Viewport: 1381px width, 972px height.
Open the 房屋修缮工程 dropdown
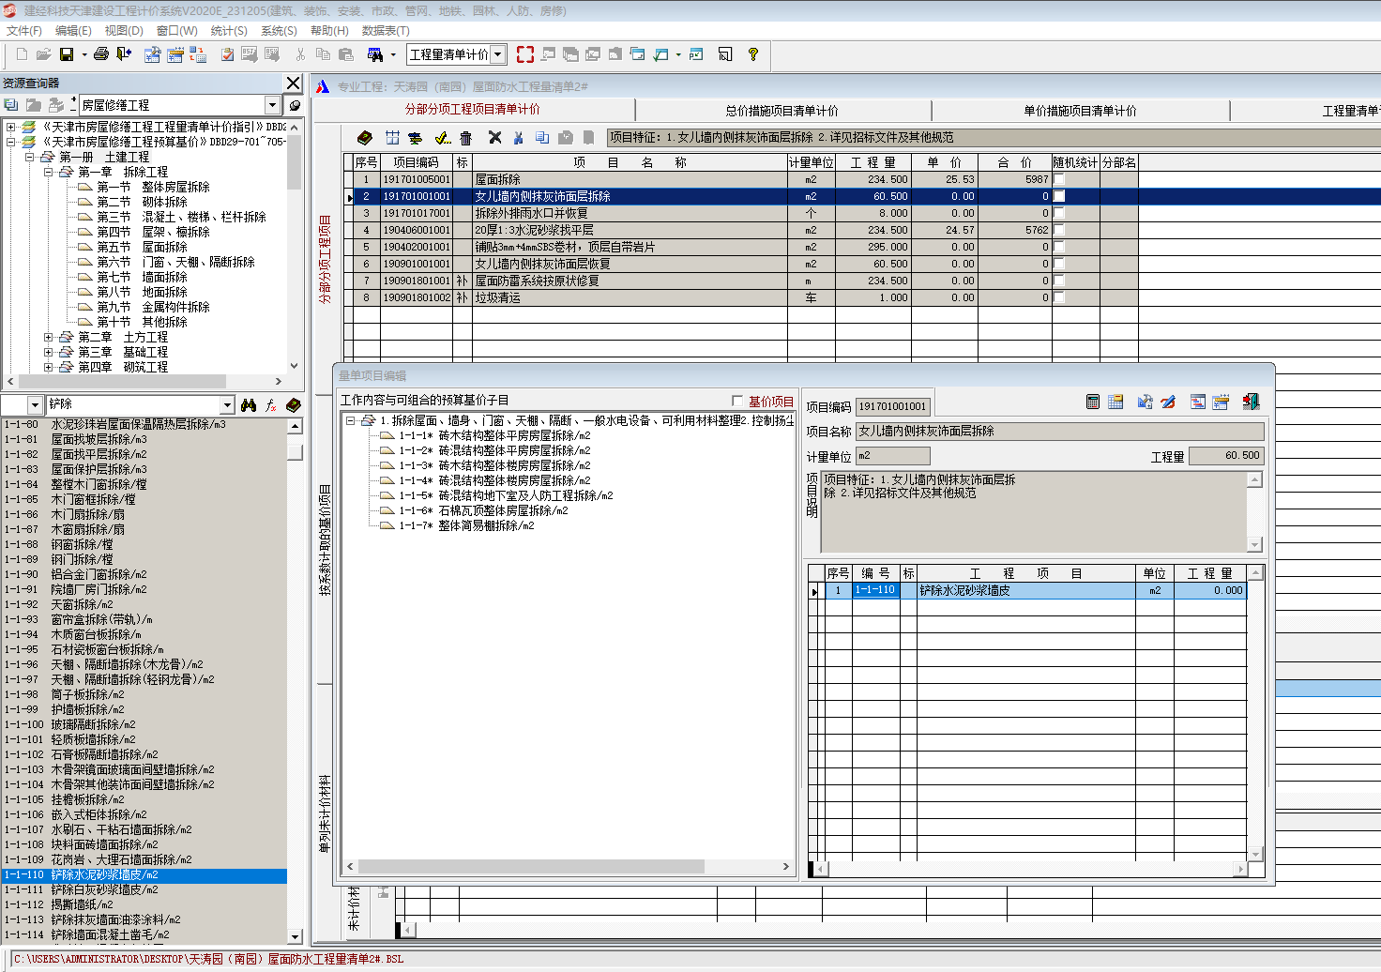pyautogui.click(x=272, y=105)
